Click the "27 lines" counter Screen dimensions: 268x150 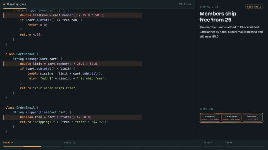click(185, 4)
